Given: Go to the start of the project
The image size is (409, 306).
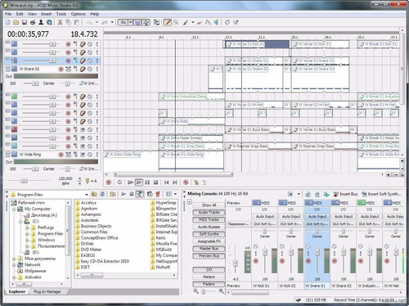Looking at the screenshot, I should [x=167, y=182].
